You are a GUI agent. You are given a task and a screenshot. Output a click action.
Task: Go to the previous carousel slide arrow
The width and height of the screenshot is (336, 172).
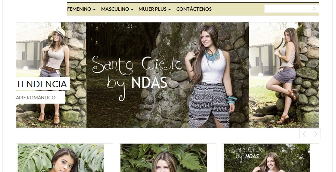tap(305, 134)
